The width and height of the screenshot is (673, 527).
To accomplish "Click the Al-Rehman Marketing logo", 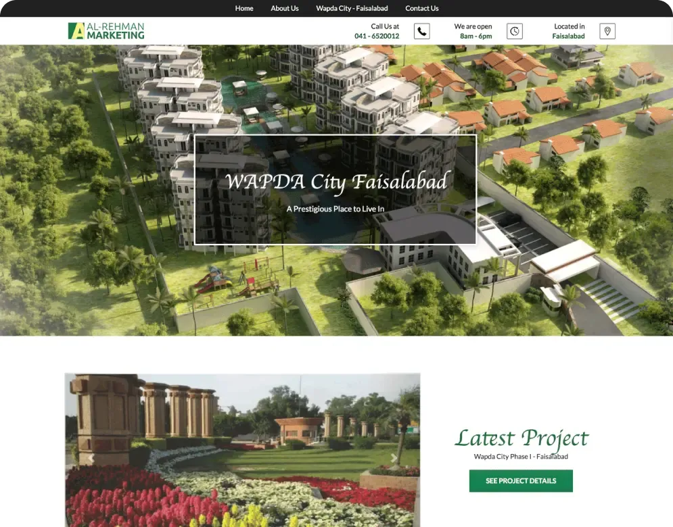I will 106,31.
